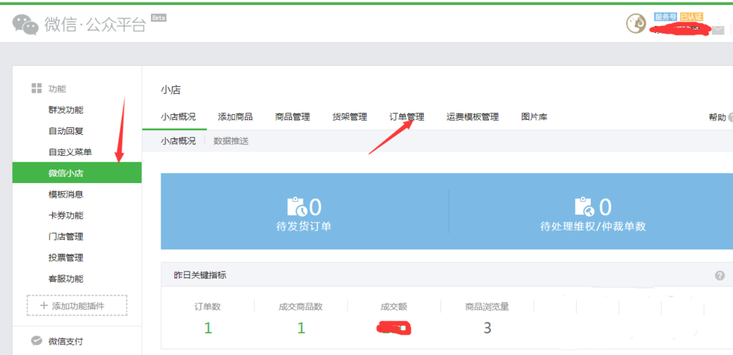733x355 pixels.
Task: Click the 待发货订单 clipboard icon
Action: [297, 206]
